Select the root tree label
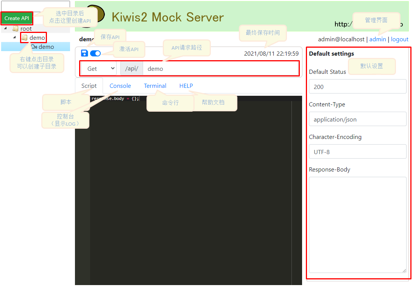The height and width of the screenshot is (290, 413). coord(26,29)
